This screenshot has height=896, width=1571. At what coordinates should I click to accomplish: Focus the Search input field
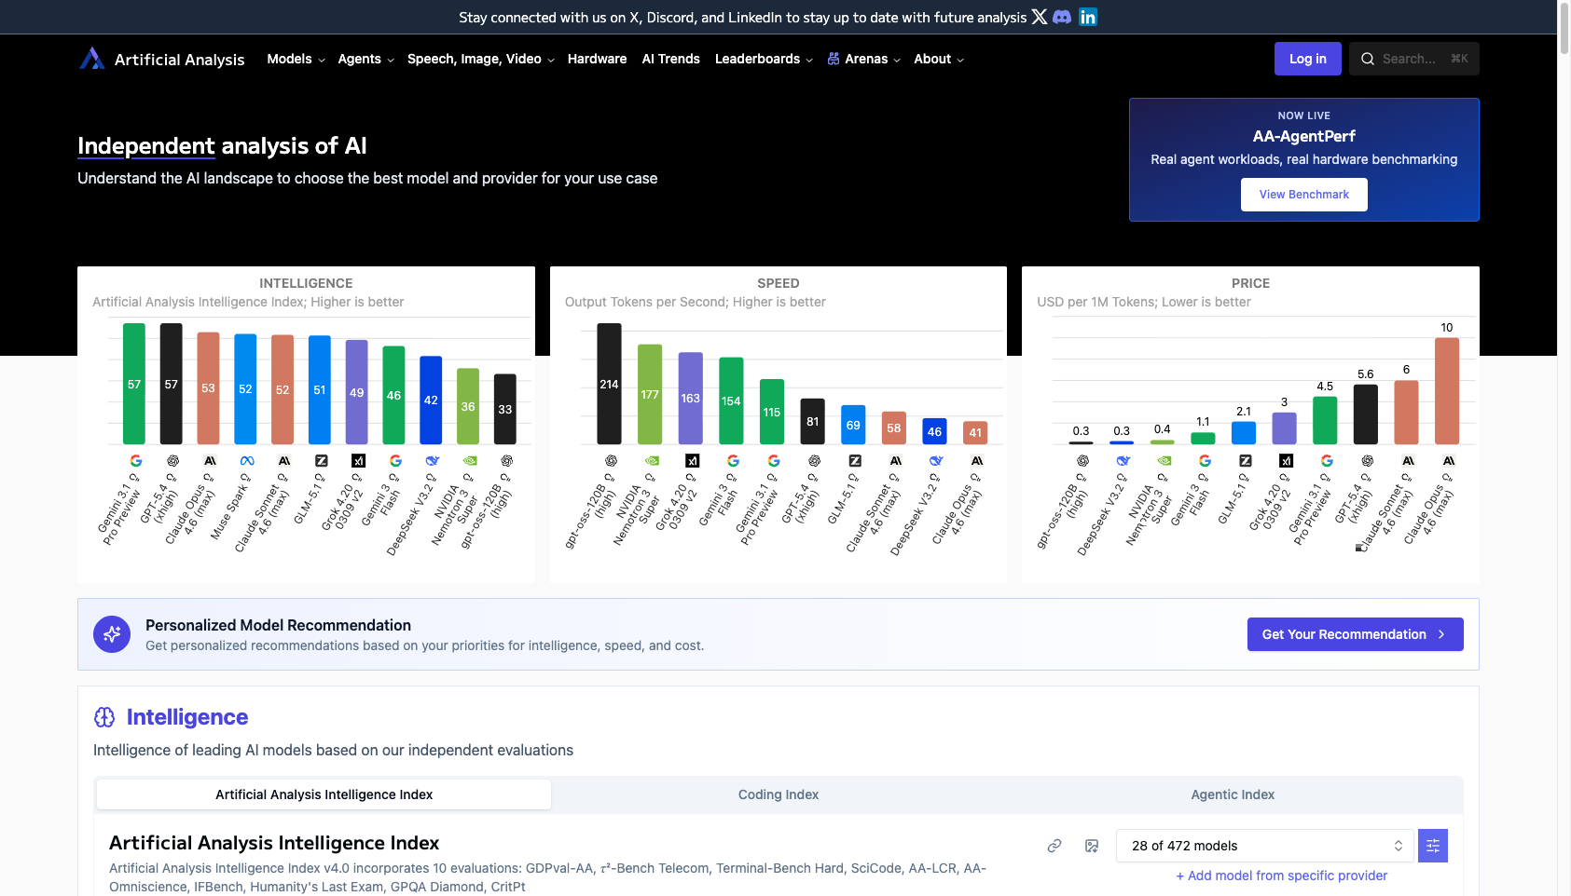pyautogui.click(x=1413, y=59)
